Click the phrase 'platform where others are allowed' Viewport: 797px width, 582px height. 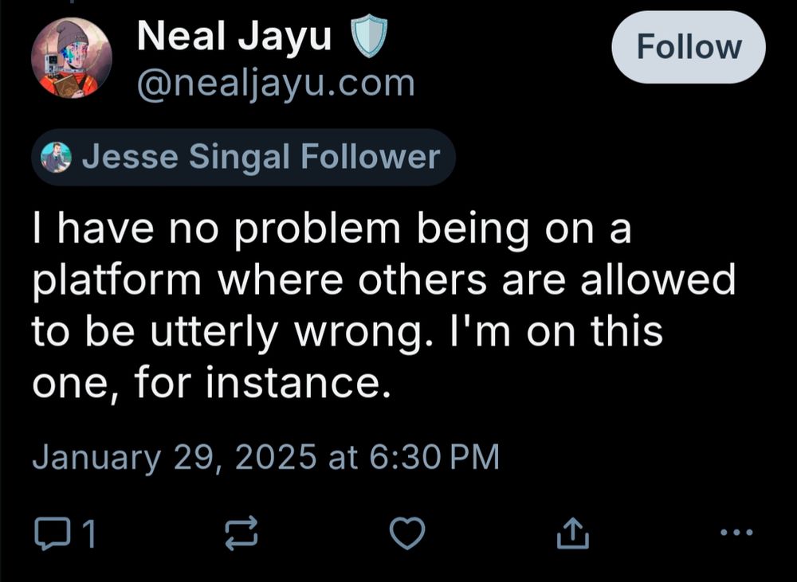tap(383, 281)
